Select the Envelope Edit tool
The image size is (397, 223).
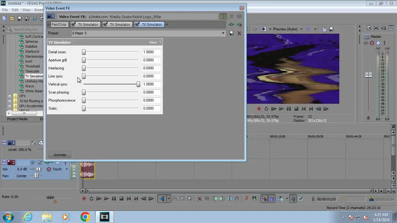pyautogui.click(x=175, y=199)
